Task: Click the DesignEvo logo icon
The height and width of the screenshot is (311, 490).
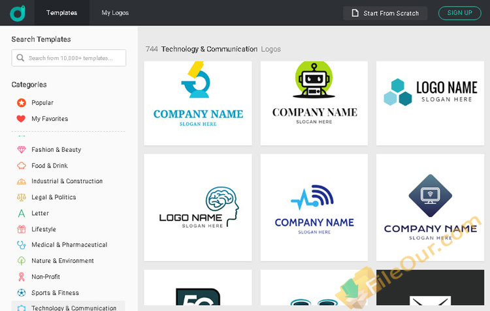Action: point(18,13)
